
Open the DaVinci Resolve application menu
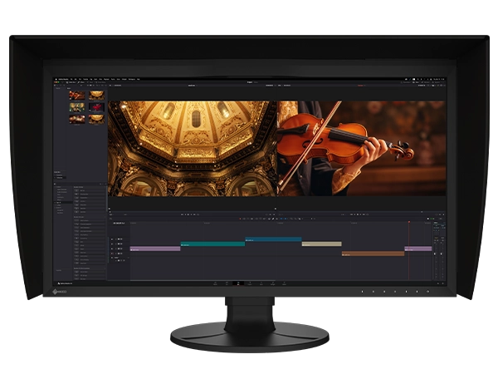(63, 79)
